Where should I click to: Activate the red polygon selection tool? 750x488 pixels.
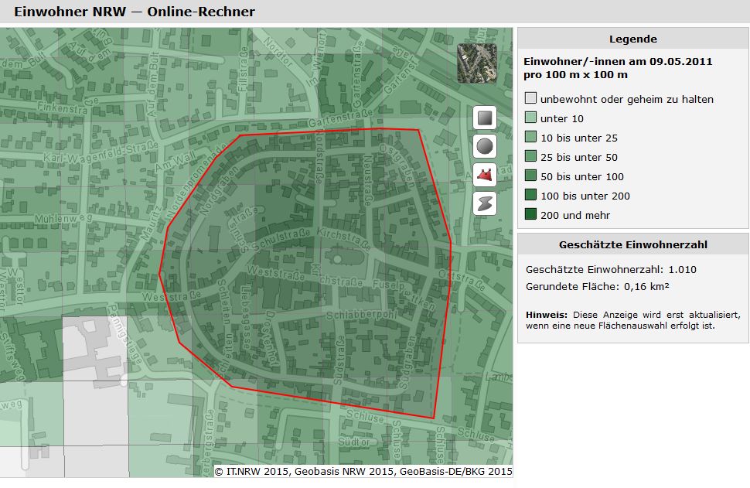485,175
